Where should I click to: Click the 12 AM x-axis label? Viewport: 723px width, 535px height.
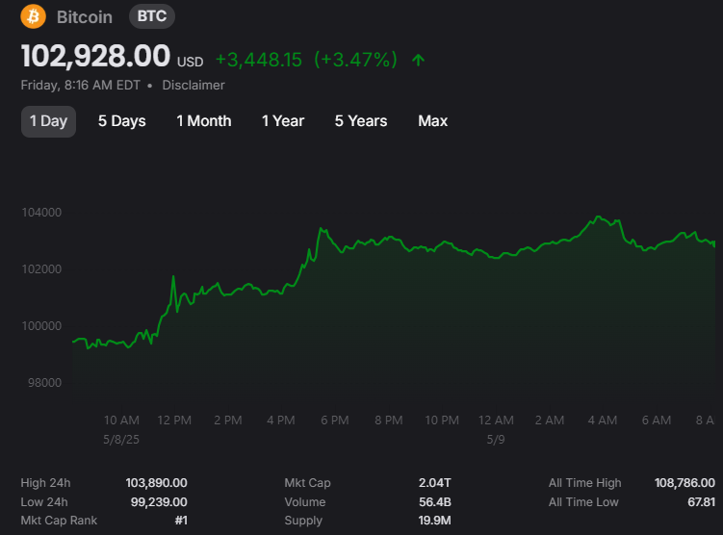[496, 420]
